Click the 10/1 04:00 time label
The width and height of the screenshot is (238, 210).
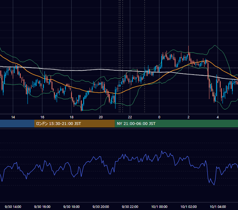218,206
